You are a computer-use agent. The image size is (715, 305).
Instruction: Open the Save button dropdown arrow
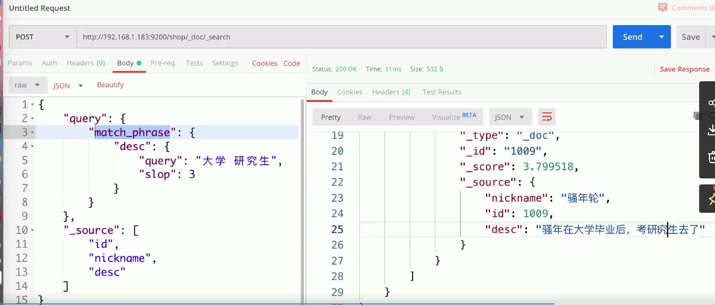pyautogui.click(x=712, y=37)
